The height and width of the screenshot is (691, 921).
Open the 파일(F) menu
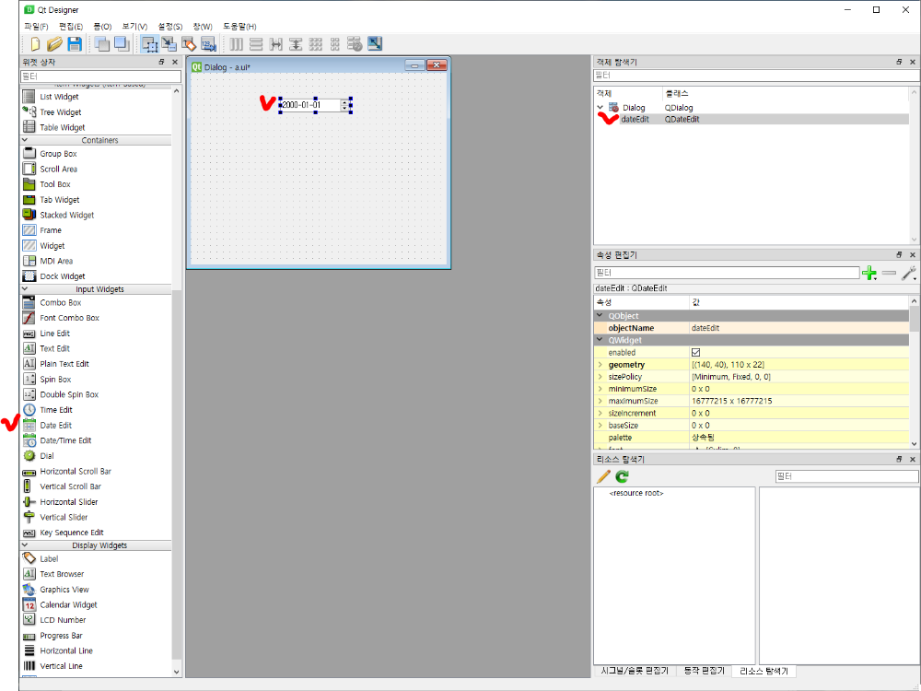coord(37,27)
